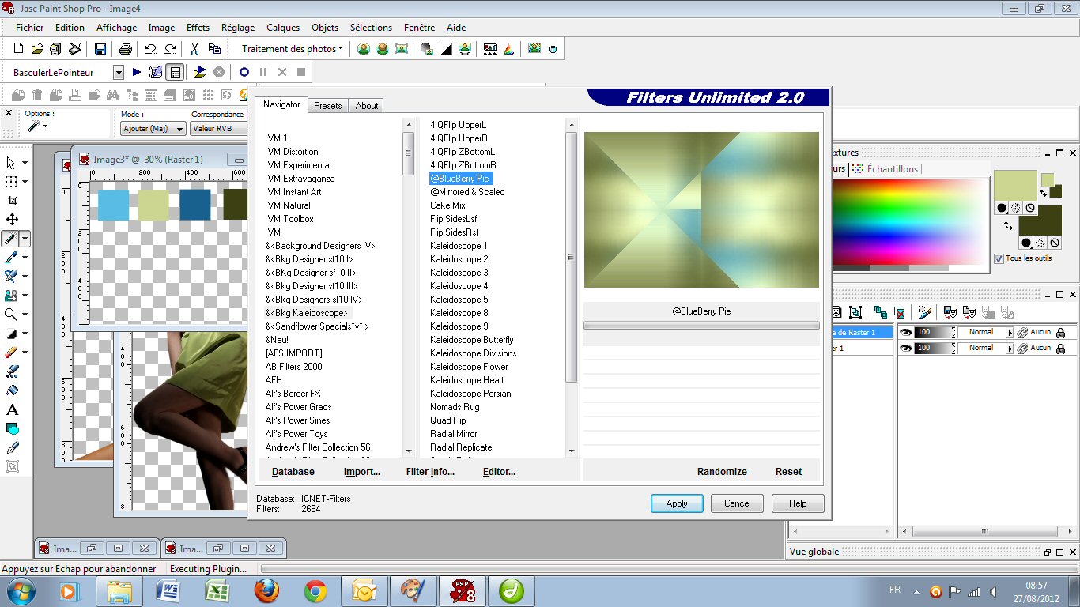The image size is (1080, 607).
Task: Adjust opacity slider of top layer
Action: pos(933,333)
